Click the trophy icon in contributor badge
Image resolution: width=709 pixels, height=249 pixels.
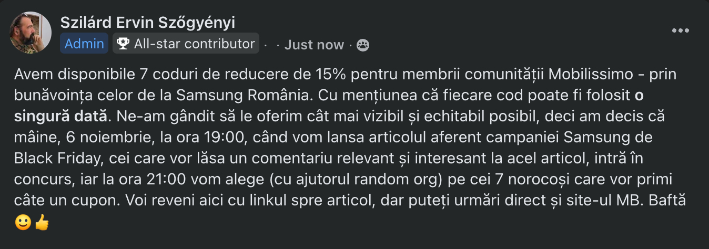point(123,44)
